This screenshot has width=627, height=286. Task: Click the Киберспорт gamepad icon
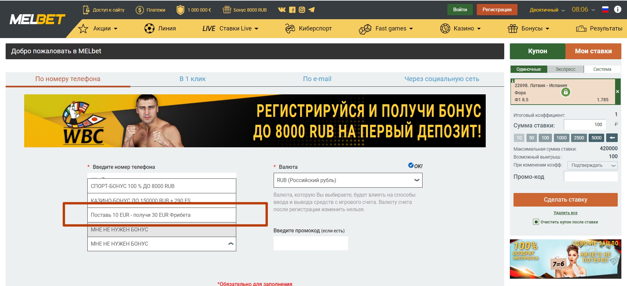tap(290, 29)
